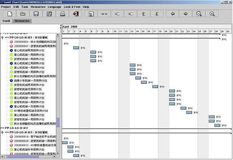The height and width of the screenshot is (160, 233).
Task: Open the Look & Feel menu
Action: [x=72, y=7]
